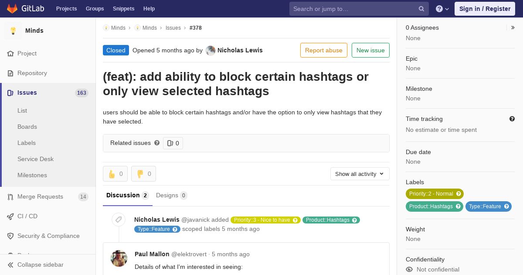Viewport: 523px width, 275px height.
Task: Switch to the Designs tab
Action: [x=172, y=195]
